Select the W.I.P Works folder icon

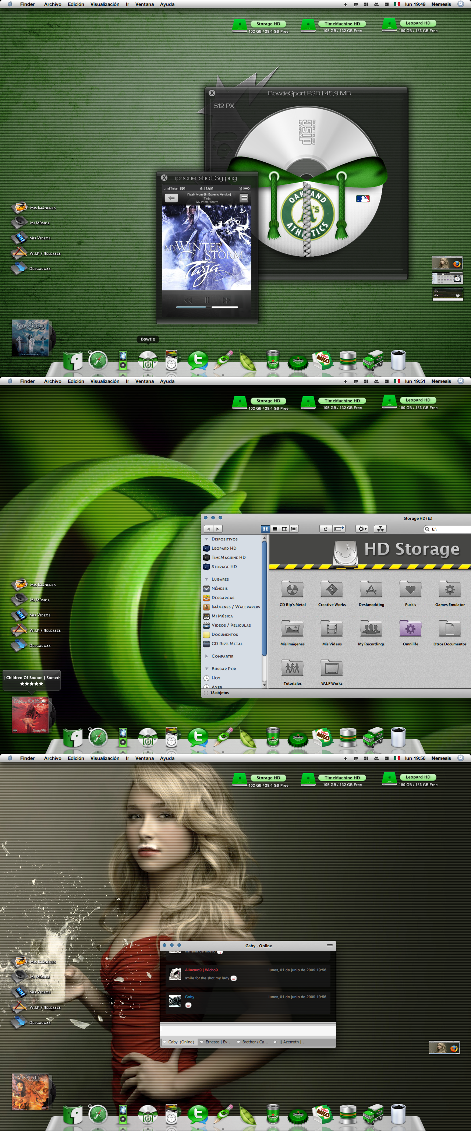pos(332,668)
